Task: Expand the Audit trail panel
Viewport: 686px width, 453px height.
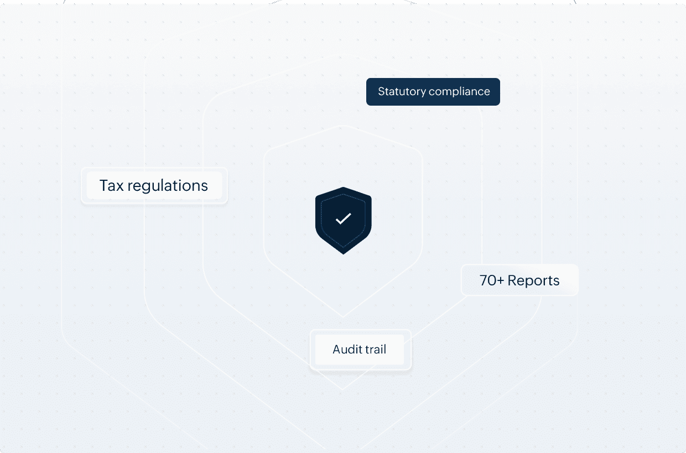Action: [359, 350]
